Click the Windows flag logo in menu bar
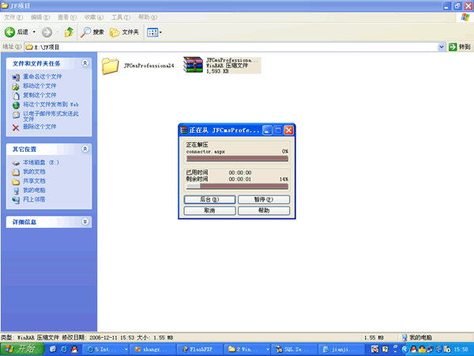The image size is (474, 356). (465, 17)
